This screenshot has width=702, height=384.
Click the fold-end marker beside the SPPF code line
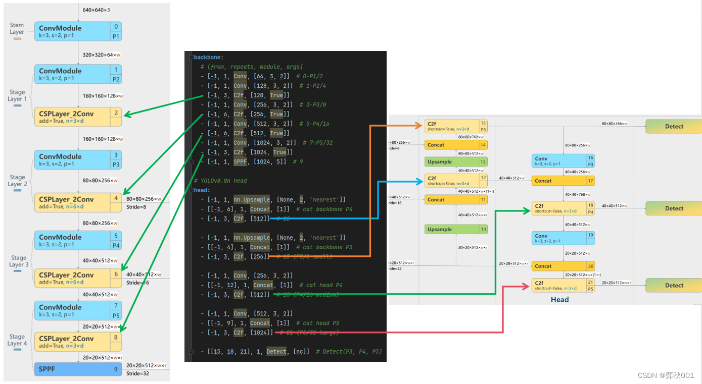click(191, 161)
